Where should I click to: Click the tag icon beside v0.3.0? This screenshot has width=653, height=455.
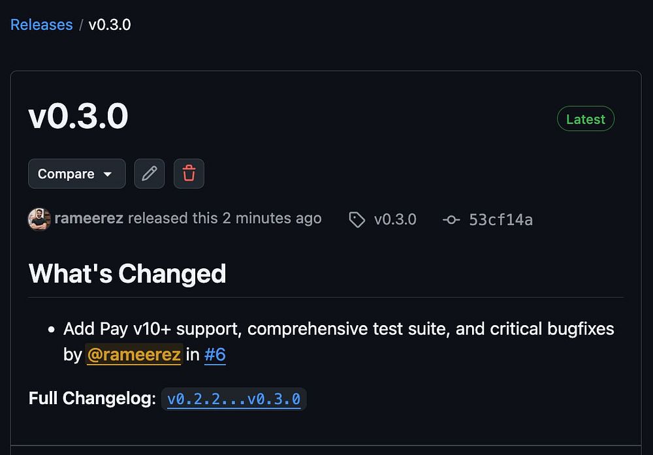pos(357,220)
